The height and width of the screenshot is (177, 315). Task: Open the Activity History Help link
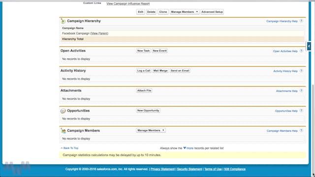pos(285,71)
